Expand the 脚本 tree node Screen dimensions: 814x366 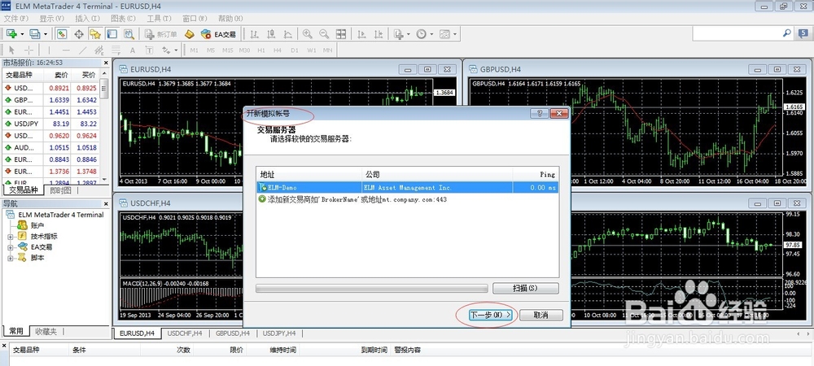click(10, 258)
